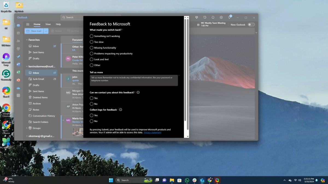Open the notifications bell in Outlook
This screenshot has width=328, height=184.
[213, 17]
